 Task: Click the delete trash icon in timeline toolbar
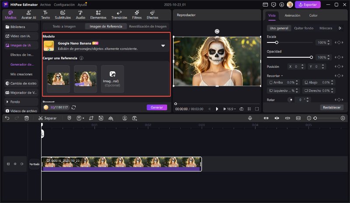(26, 118)
